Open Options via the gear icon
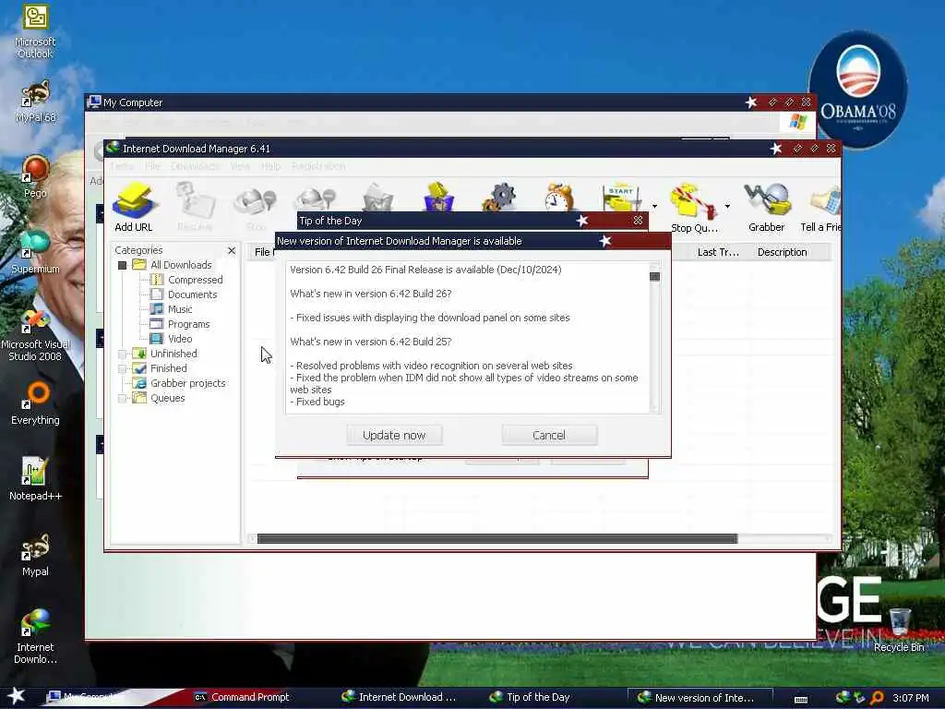The height and width of the screenshot is (709, 945). click(499, 197)
